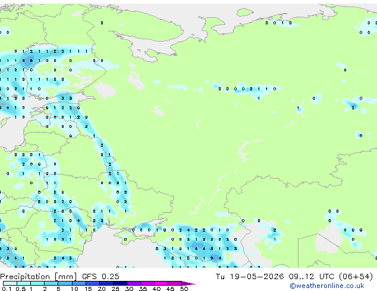Click the forecast date '19-05-2026'
The width and height of the screenshot is (377, 291).
(256, 277)
